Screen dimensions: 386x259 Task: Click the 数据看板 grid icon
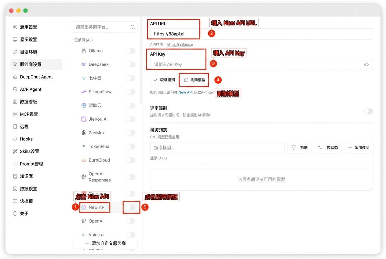pyautogui.click(x=15, y=102)
